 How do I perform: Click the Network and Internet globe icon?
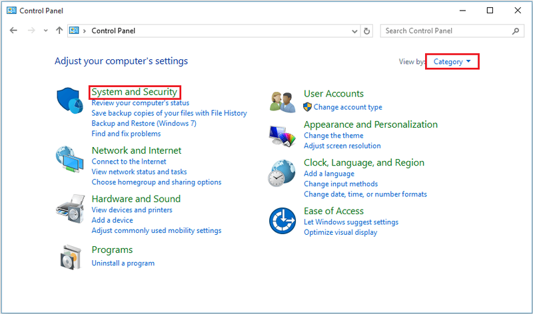coord(69,160)
